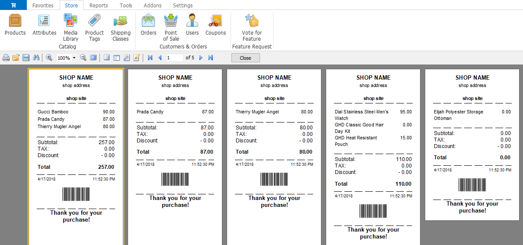This screenshot has width=523, height=245.
Task: Click the Close preview button
Action: coord(245,58)
